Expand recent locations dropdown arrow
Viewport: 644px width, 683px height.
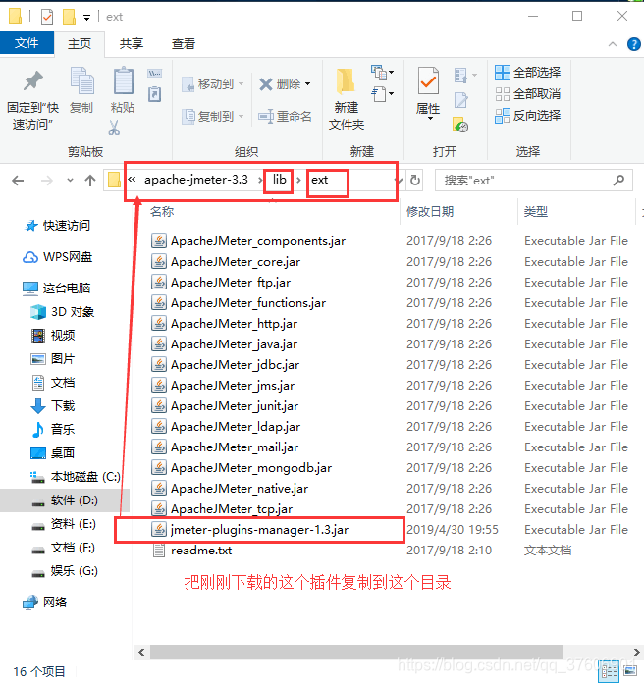pyautogui.click(x=70, y=181)
